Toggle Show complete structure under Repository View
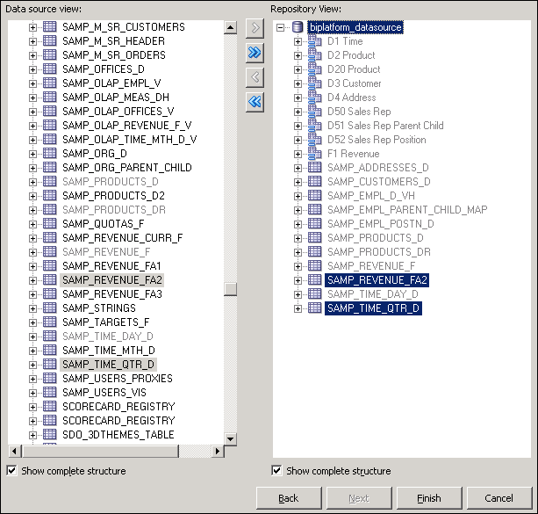The width and height of the screenshot is (538, 514). 276,470
